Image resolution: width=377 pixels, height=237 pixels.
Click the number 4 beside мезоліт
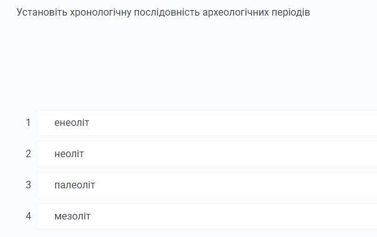click(x=28, y=216)
